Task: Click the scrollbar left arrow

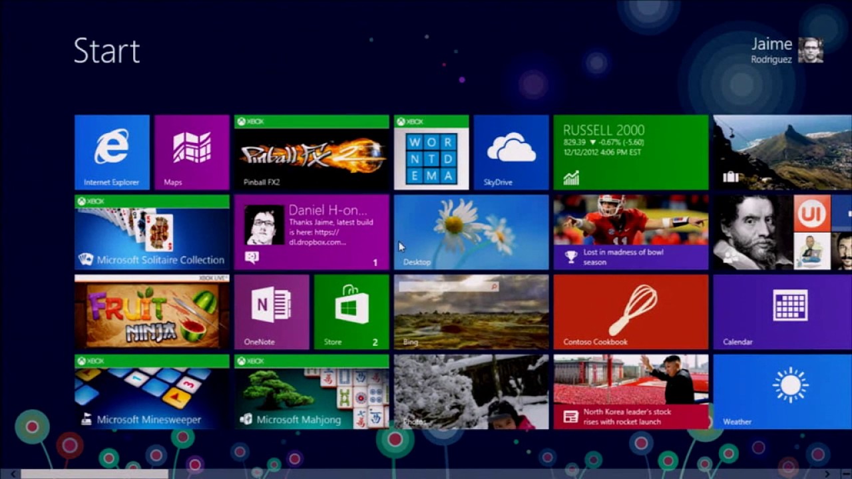Action: pyautogui.click(x=13, y=474)
